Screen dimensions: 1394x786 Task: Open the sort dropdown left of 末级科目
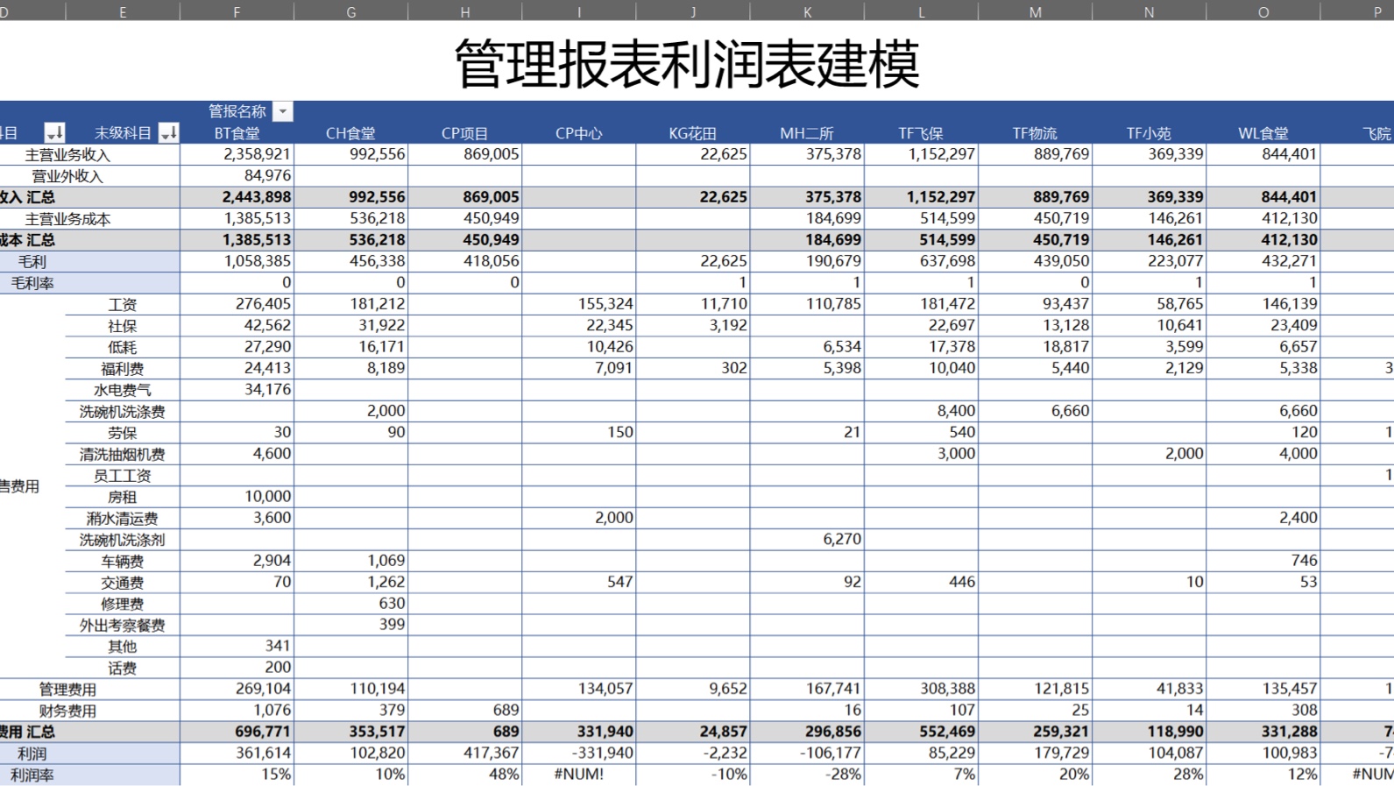[x=54, y=133]
